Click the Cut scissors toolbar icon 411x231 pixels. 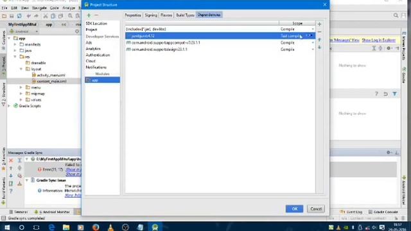point(46,16)
